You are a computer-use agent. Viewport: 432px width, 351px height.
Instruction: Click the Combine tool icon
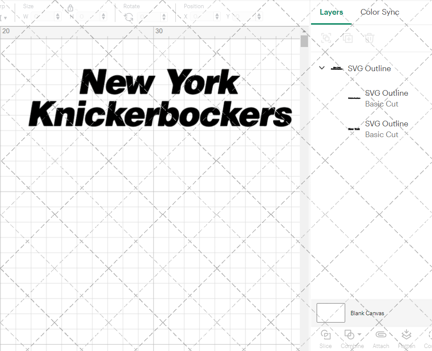[x=349, y=334]
